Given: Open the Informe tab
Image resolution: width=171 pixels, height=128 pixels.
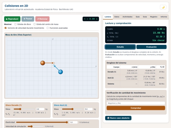Looking at the screenshot, I should [x=164, y=17].
